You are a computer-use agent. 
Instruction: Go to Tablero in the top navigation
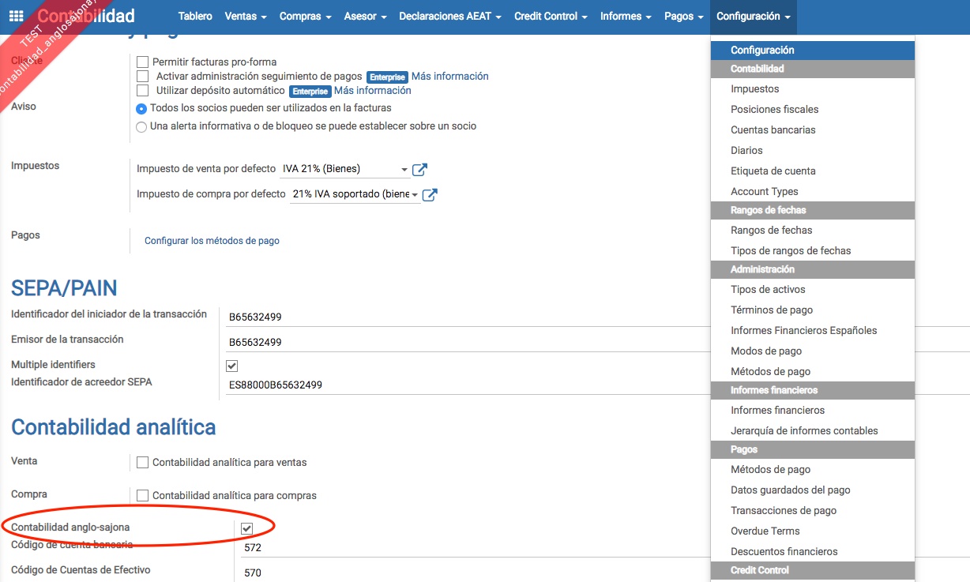tap(195, 16)
